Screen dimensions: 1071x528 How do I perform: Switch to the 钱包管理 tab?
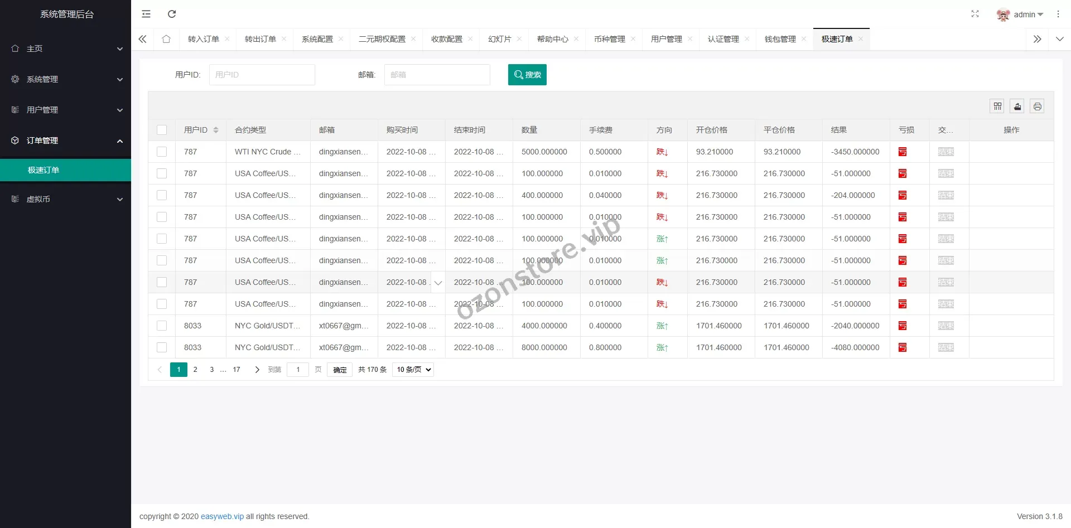click(780, 39)
